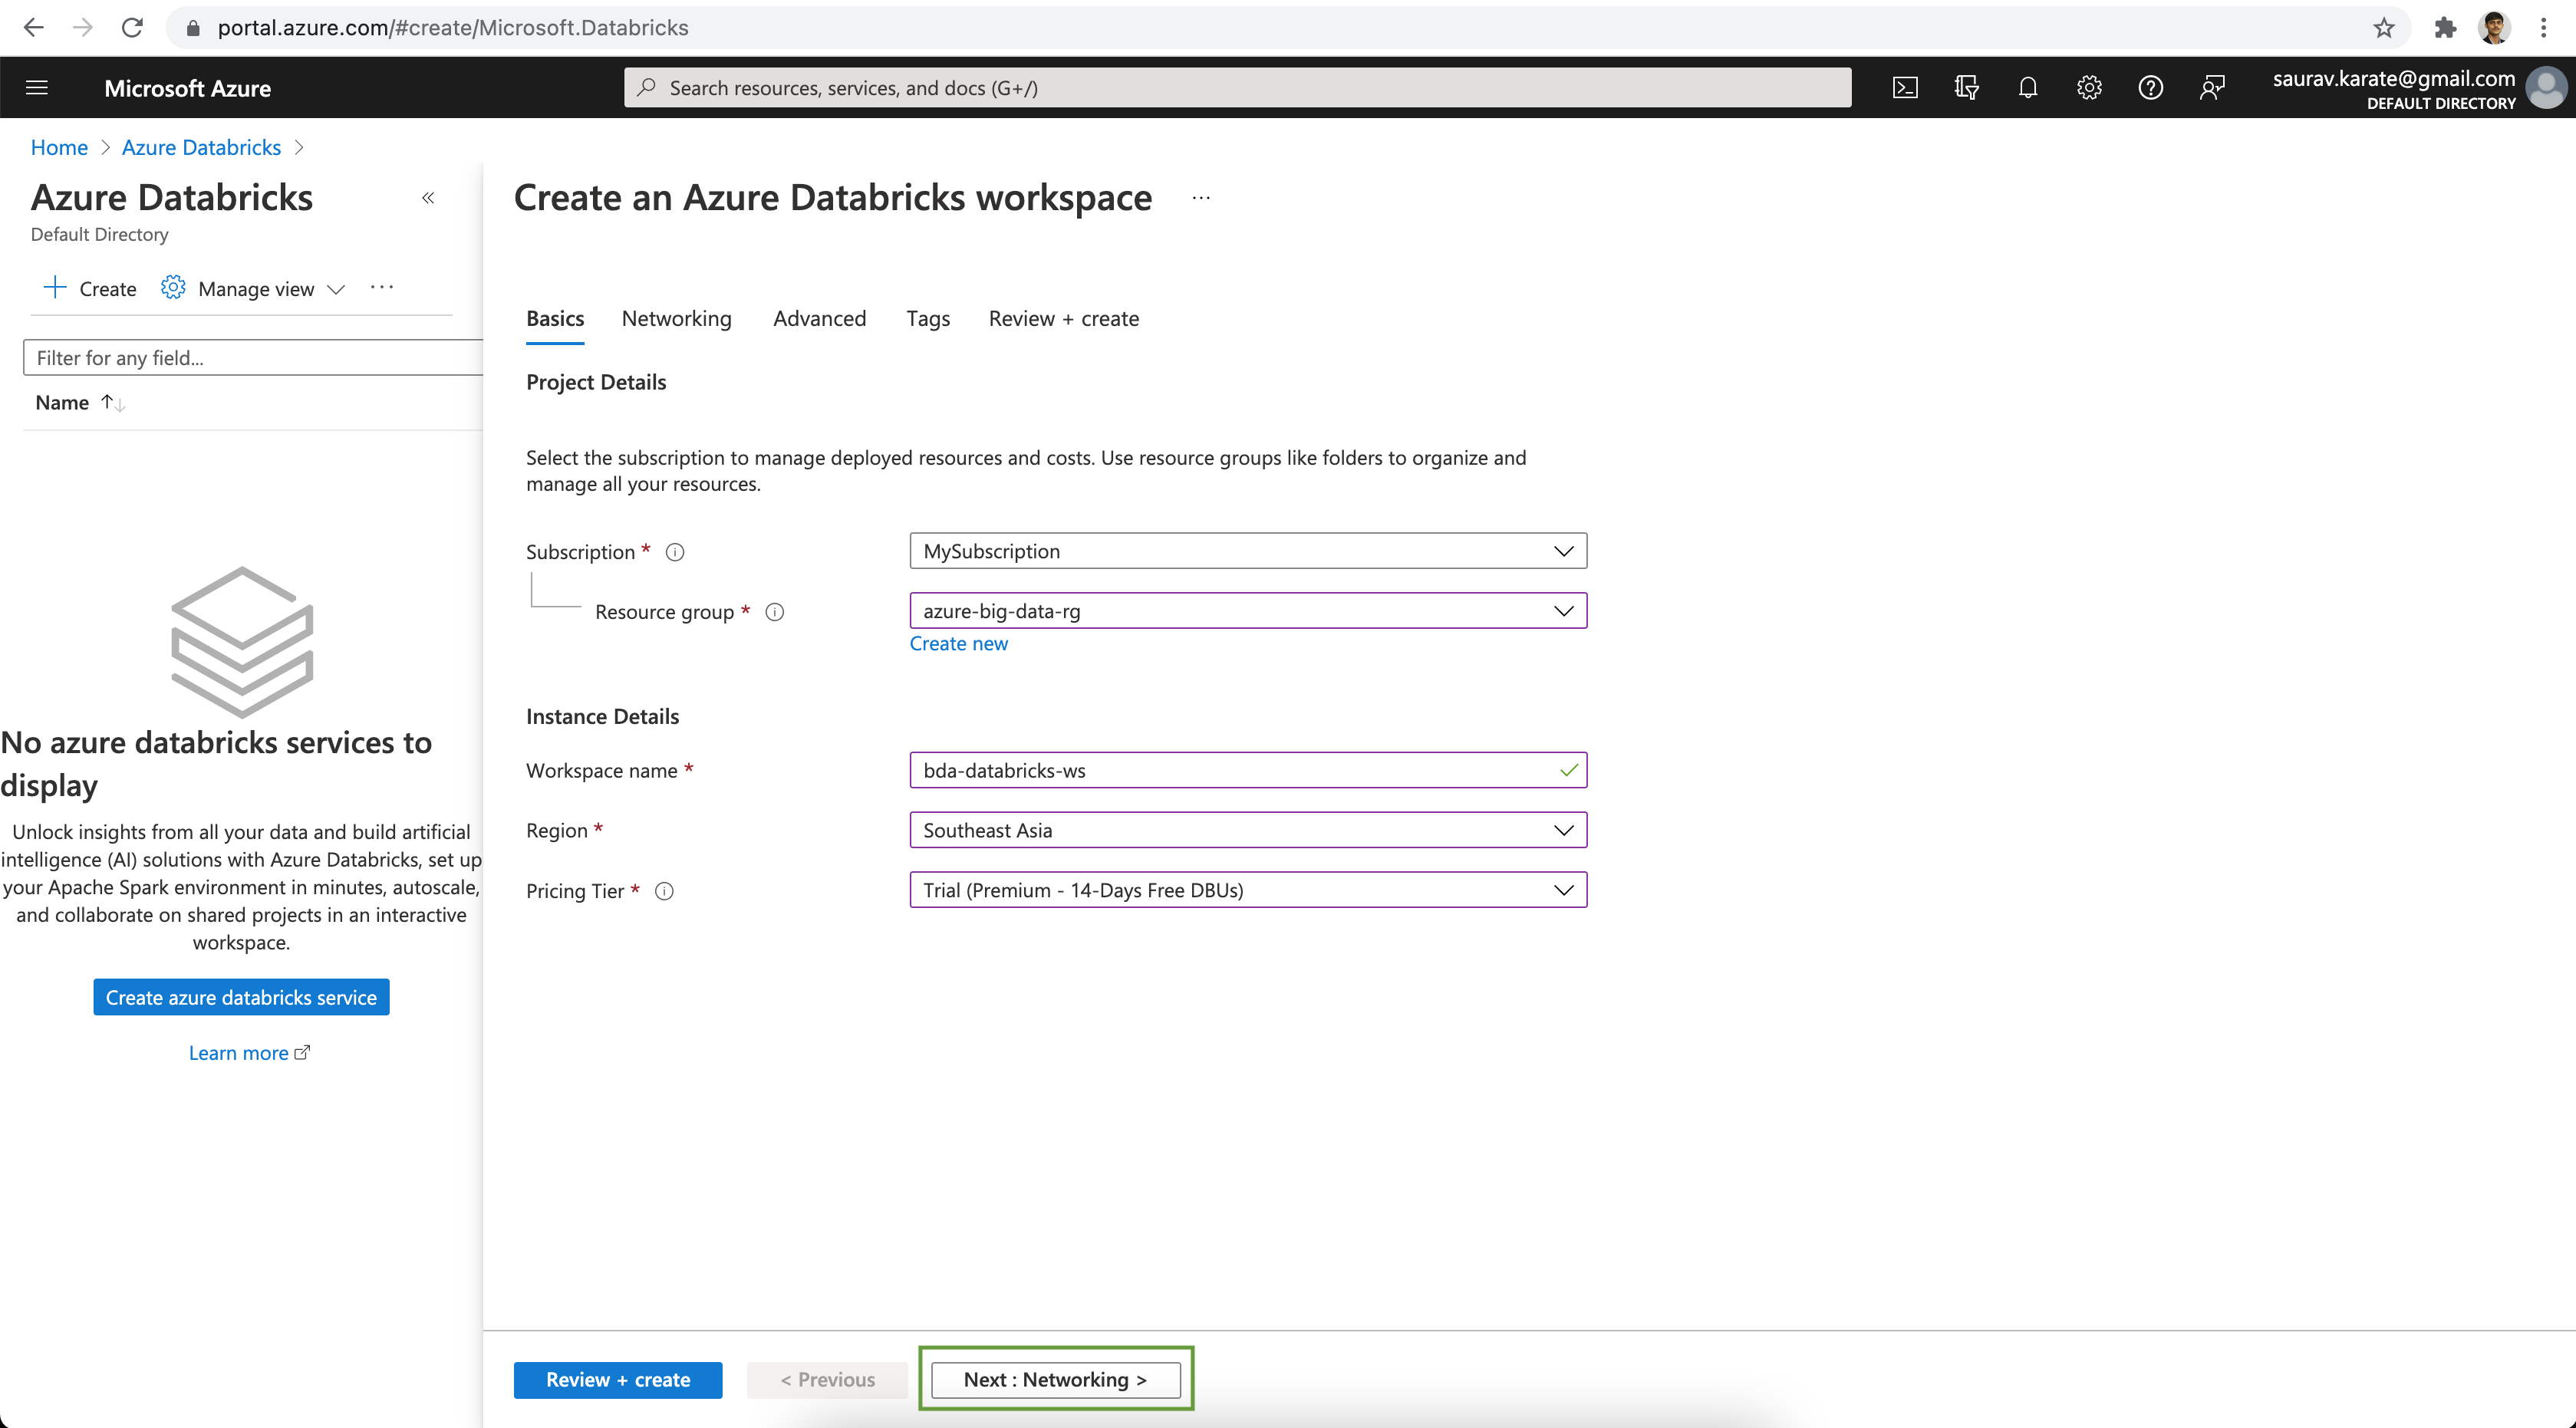
Task: Go to Azure Databricks breadcrumb
Action: point(201,147)
